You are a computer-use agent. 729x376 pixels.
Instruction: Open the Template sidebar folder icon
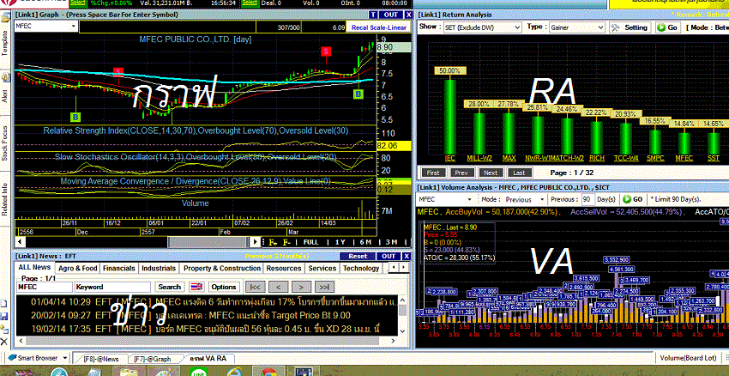(x=5, y=19)
